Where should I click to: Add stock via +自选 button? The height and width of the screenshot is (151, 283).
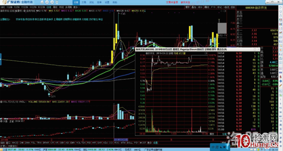click(226, 7)
